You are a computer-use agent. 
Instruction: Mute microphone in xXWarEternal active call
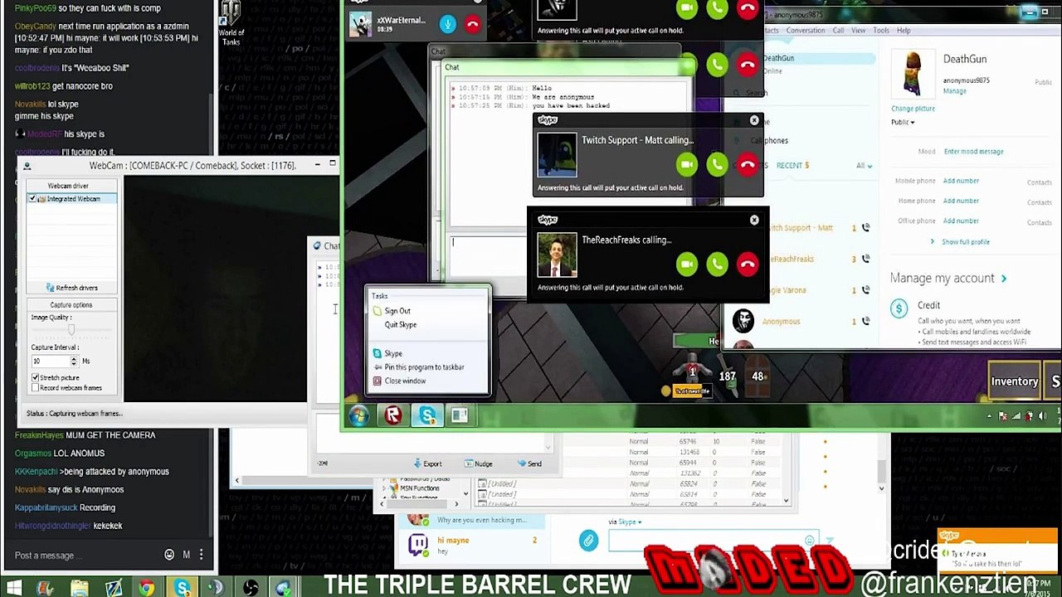[x=448, y=24]
